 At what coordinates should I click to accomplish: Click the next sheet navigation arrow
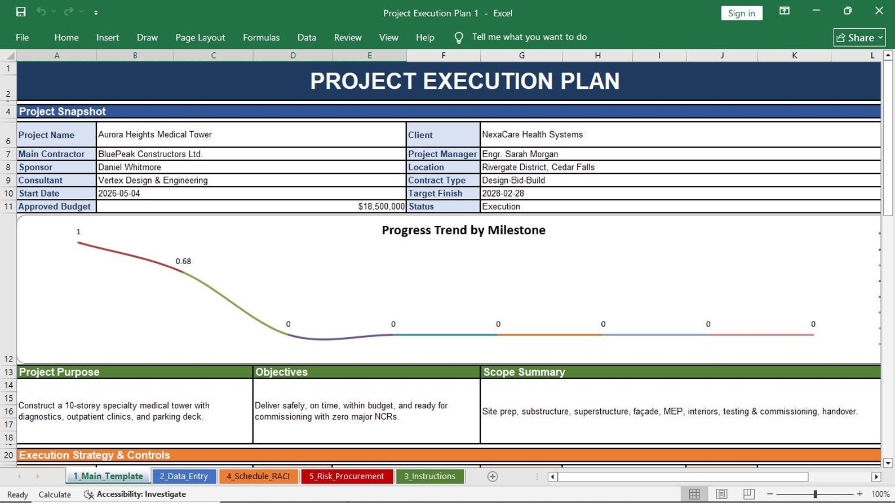pos(38,476)
